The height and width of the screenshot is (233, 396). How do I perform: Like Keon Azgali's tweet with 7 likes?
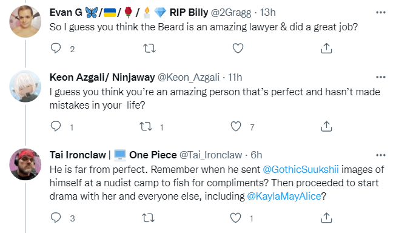236,126
